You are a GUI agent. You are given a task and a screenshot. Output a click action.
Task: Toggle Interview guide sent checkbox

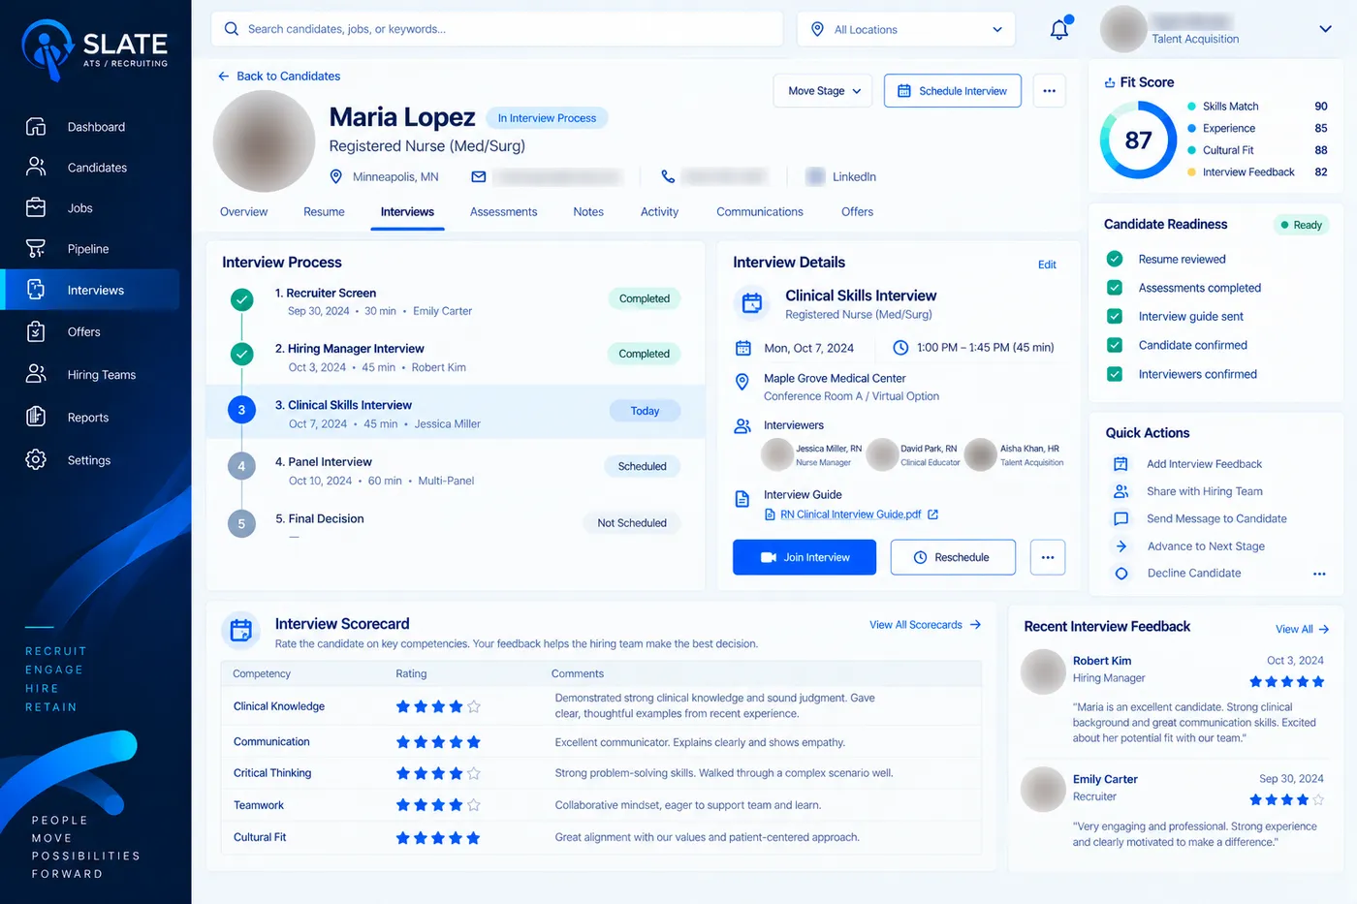pyautogui.click(x=1115, y=316)
